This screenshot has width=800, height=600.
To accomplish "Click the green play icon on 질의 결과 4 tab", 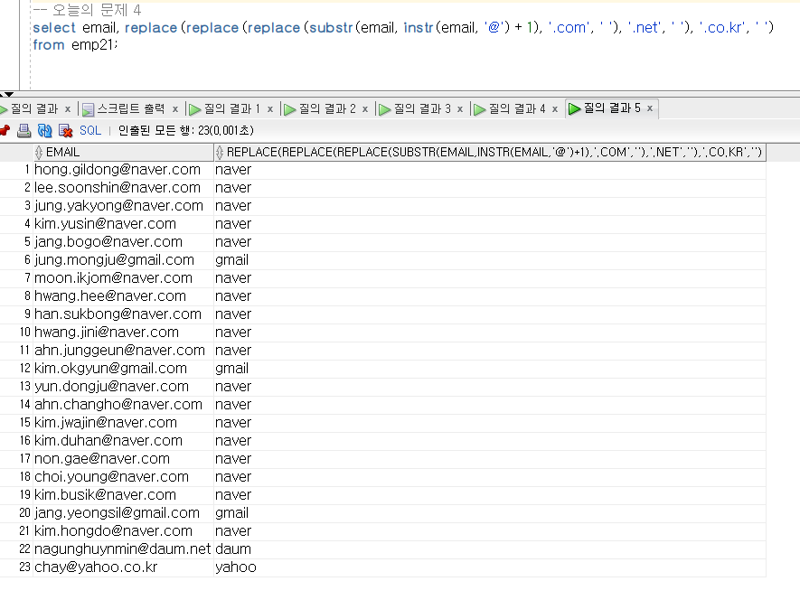I will pos(480,109).
